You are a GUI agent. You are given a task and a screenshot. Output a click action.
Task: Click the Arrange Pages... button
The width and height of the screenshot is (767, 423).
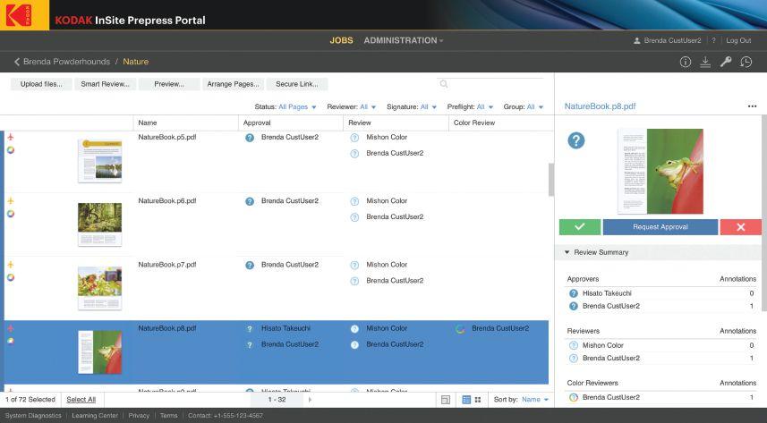click(233, 84)
